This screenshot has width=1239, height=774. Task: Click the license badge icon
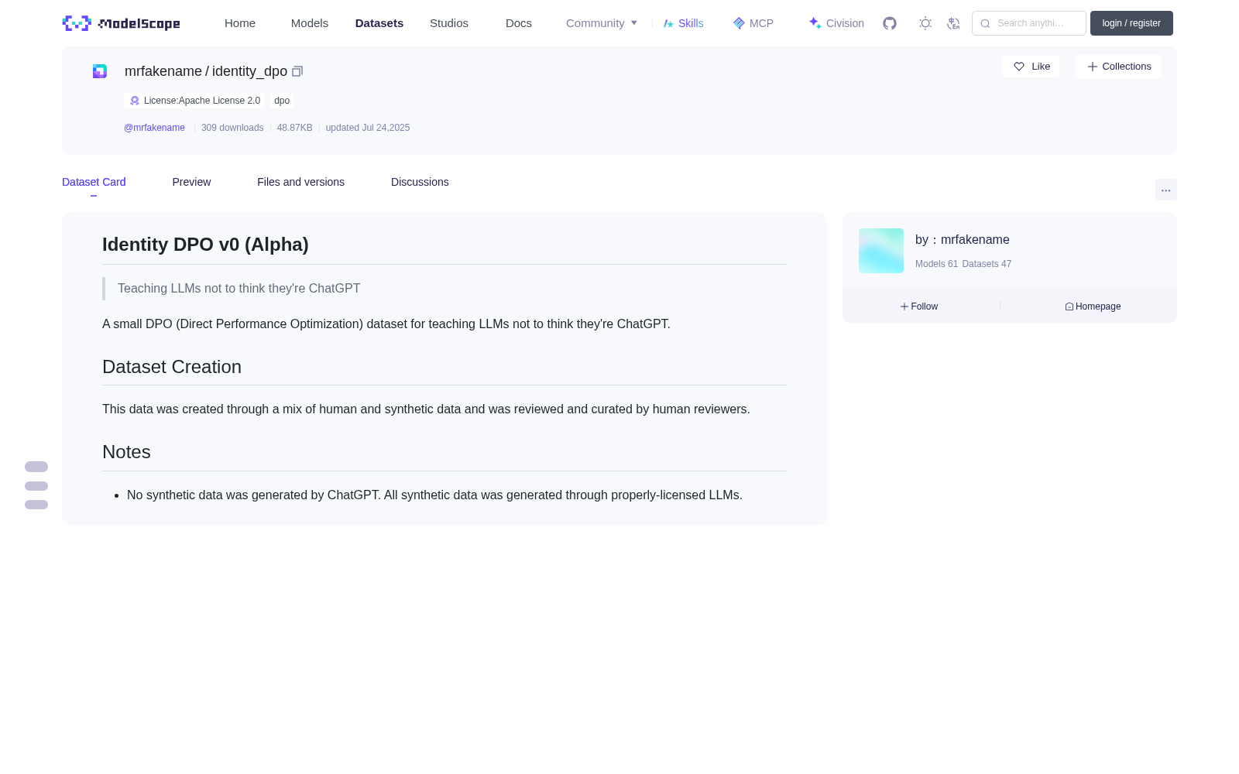click(x=135, y=101)
